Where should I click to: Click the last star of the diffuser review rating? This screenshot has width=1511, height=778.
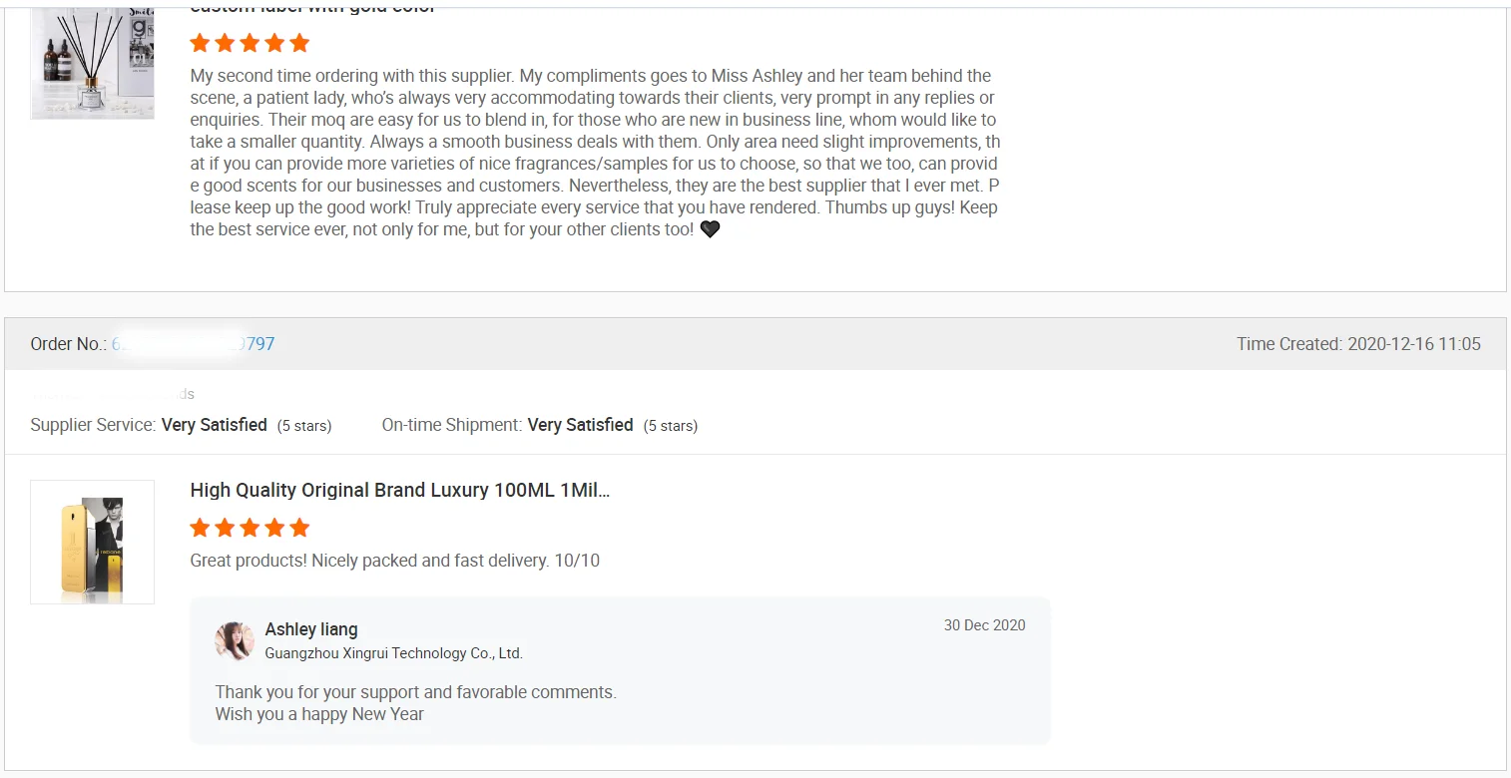pyautogui.click(x=299, y=43)
